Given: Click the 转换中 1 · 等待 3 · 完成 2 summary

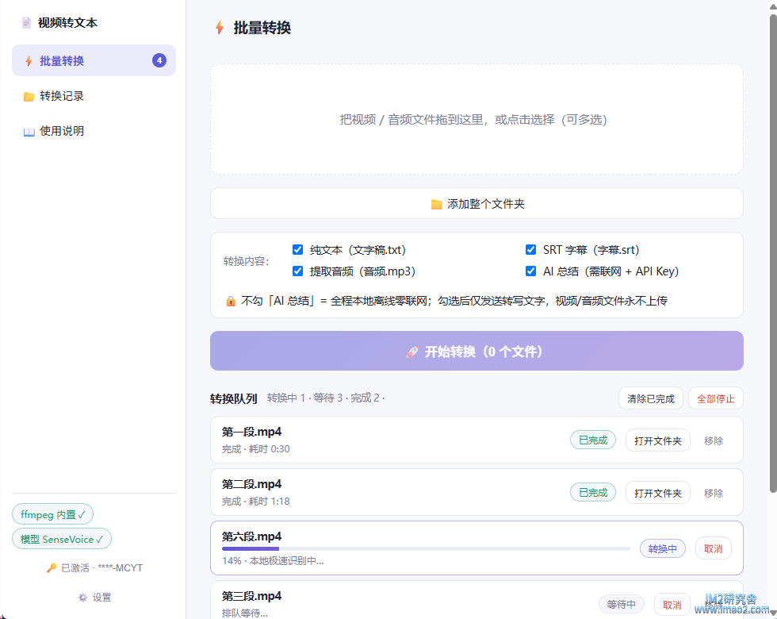Looking at the screenshot, I should 326,398.
